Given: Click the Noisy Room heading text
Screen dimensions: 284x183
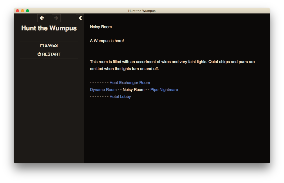Looking at the screenshot, I should [101, 27].
